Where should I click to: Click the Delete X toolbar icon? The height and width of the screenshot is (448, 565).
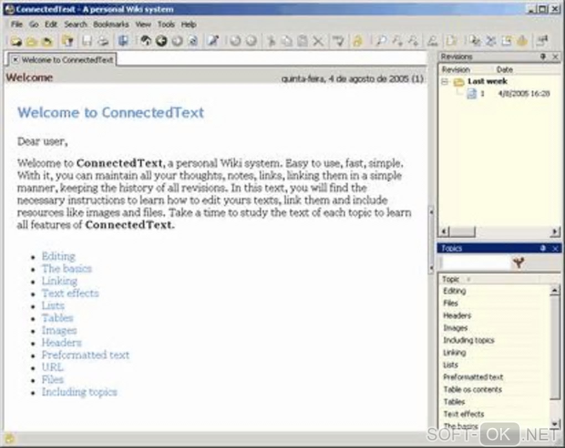coord(318,41)
